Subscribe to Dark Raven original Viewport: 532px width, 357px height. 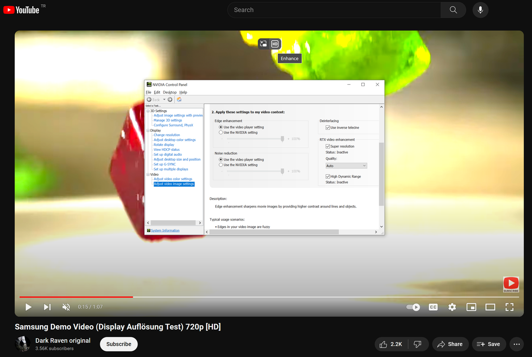(x=119, y=344)
